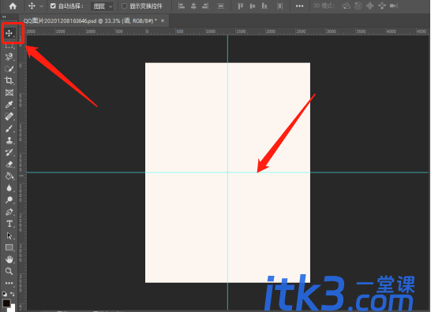Select the Rectangle shape tool
Image resolution: width=431 pixels, height=312 pixels.
coord(9,247)
